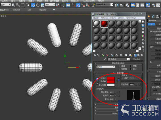Viewport: 161px width, 120px height.
Task: Assign material to selection icon
Action: (x=103, y=55)
